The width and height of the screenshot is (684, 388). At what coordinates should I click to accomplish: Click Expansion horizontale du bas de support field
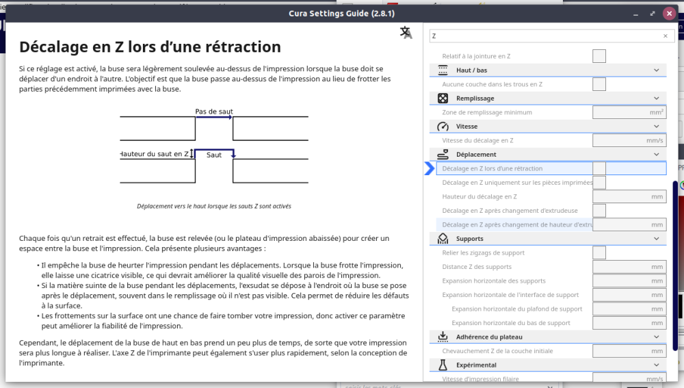pyautogui.click(x=629, y=323)
